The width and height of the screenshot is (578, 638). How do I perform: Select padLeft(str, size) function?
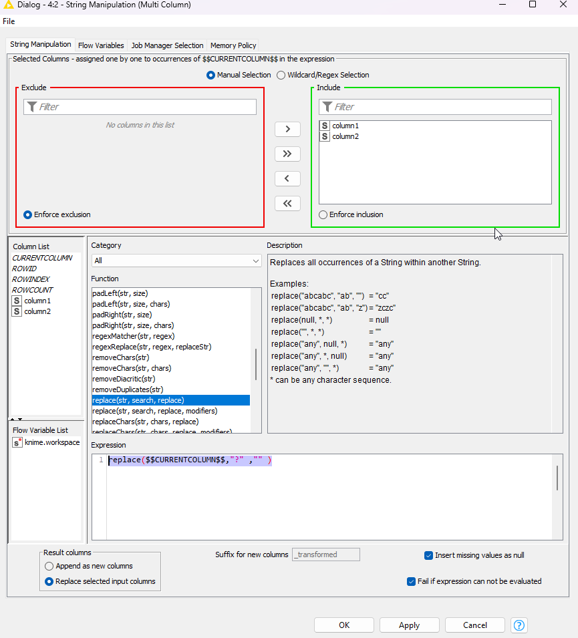coord(120,293)
